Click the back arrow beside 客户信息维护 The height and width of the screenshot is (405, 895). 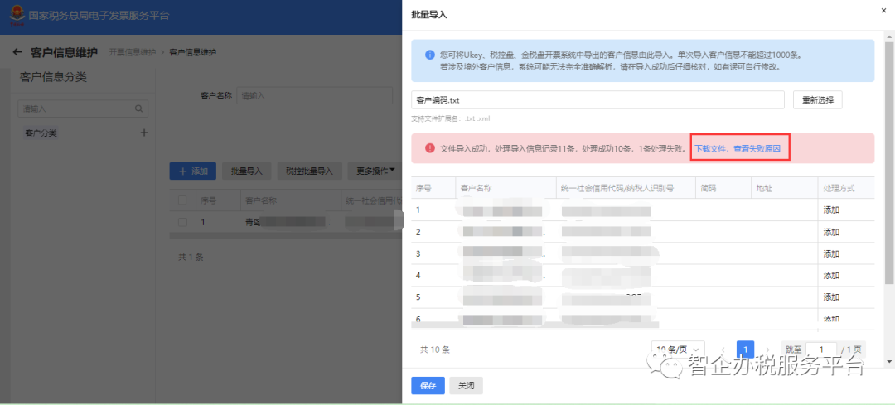(17, 52)
